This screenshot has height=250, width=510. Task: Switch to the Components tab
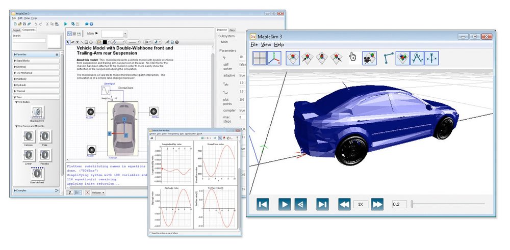click(29, 30)
